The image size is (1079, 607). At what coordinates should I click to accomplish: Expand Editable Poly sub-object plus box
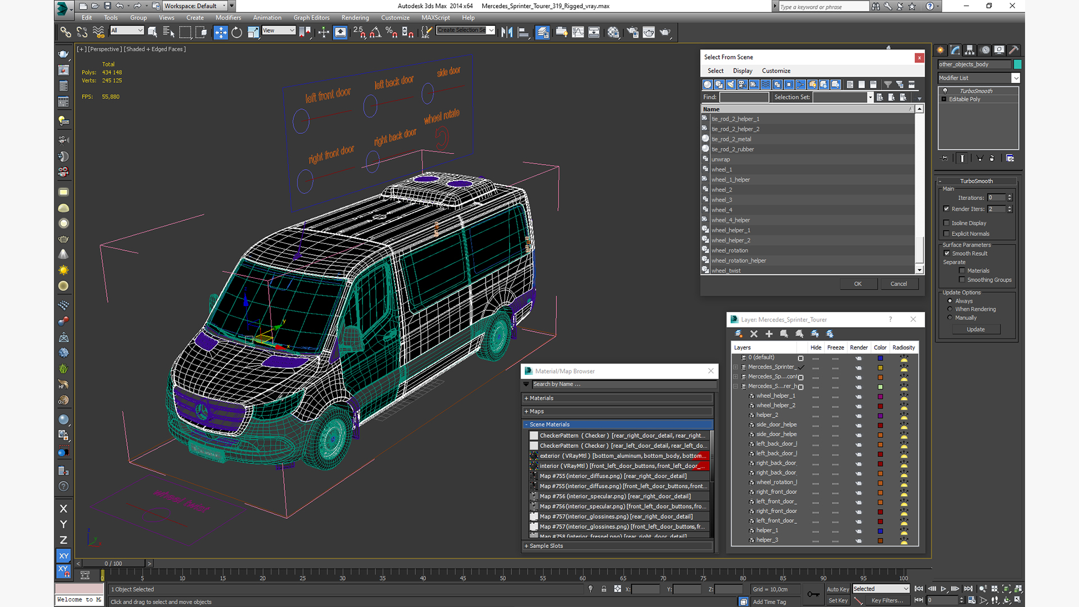(x=944, y=99)
